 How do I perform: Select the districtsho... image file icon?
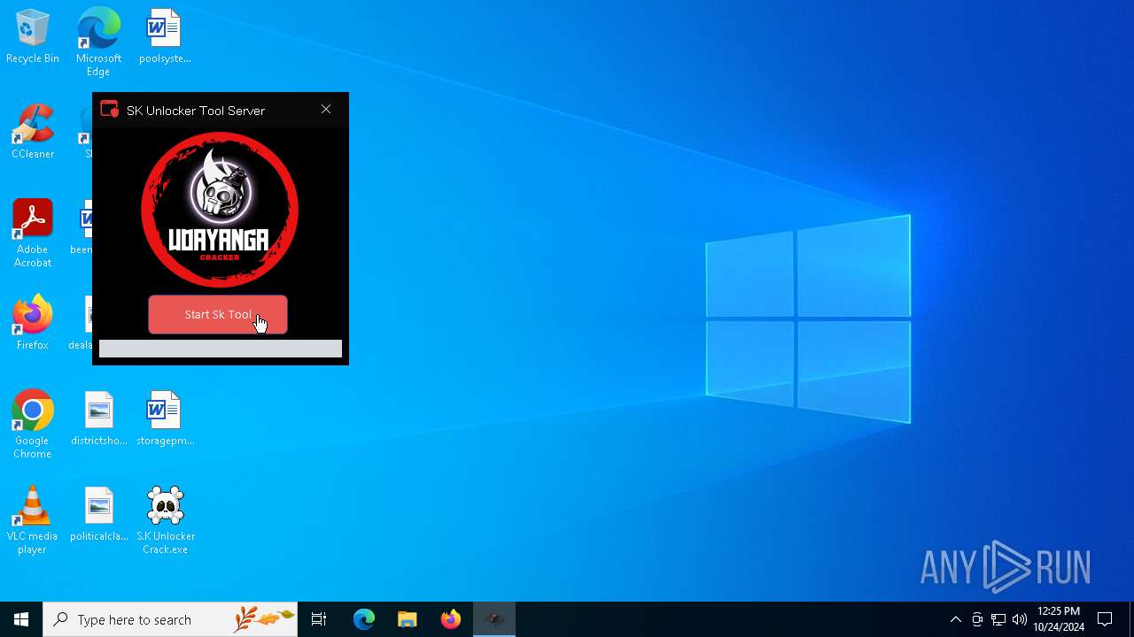(x=98, y=419)
